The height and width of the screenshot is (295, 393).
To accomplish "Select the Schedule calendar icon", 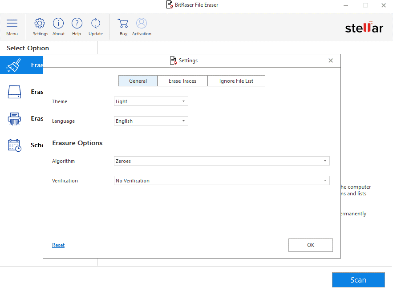I will 15,145.
